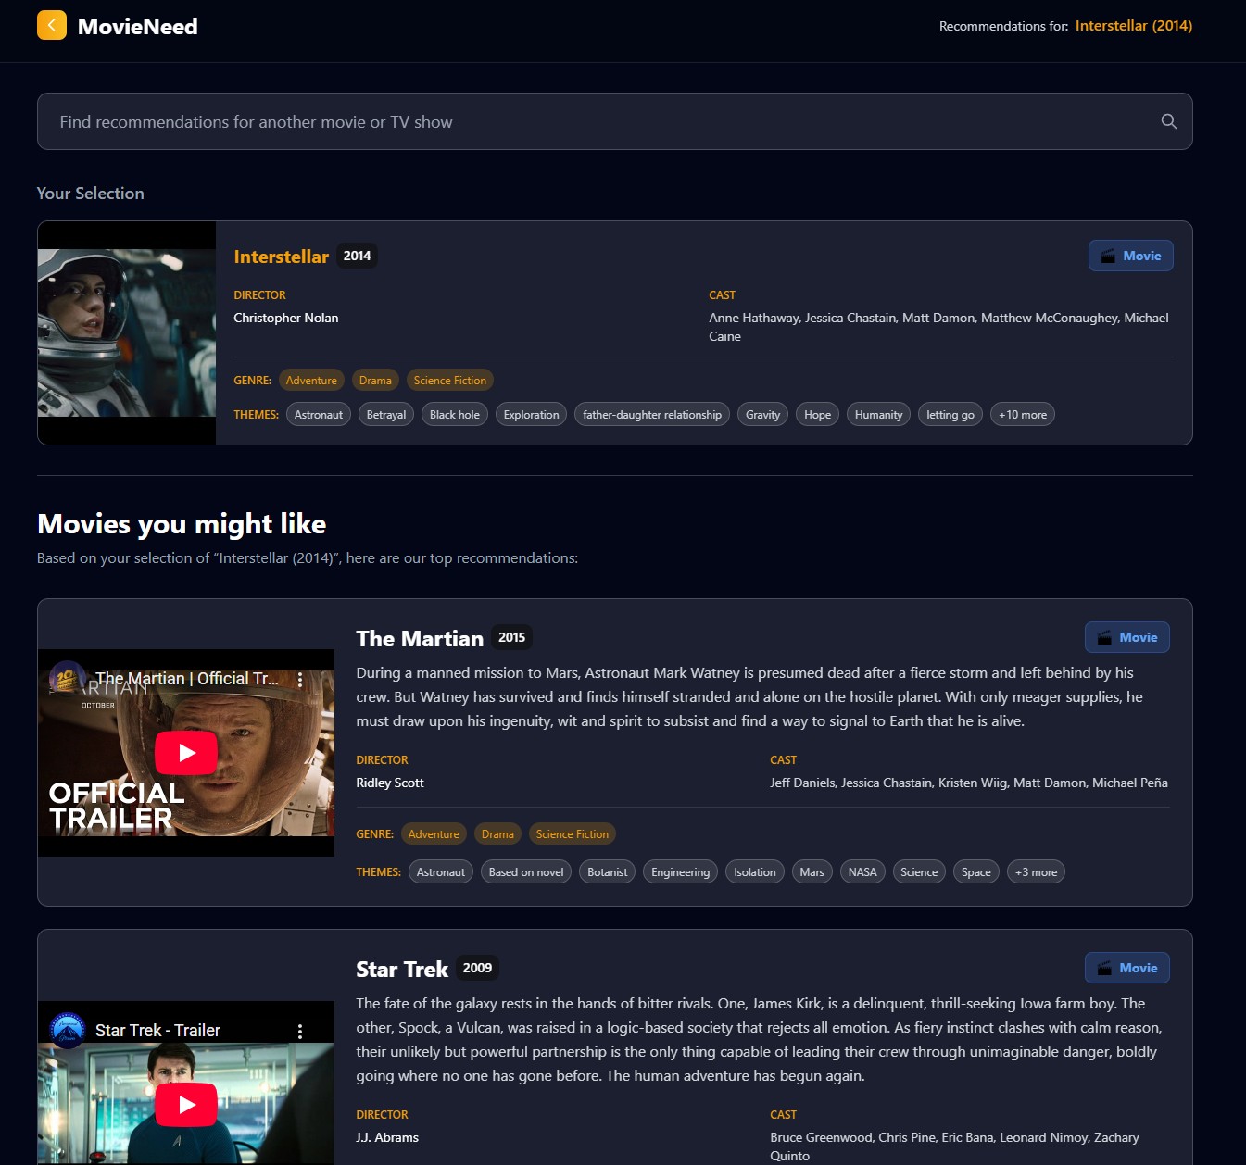
Task: Click the Movie badge on Interstellar
Action: tap(1130, 257)
